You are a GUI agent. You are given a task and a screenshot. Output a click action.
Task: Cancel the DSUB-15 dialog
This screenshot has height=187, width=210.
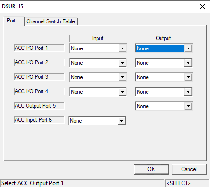(189, 169)
